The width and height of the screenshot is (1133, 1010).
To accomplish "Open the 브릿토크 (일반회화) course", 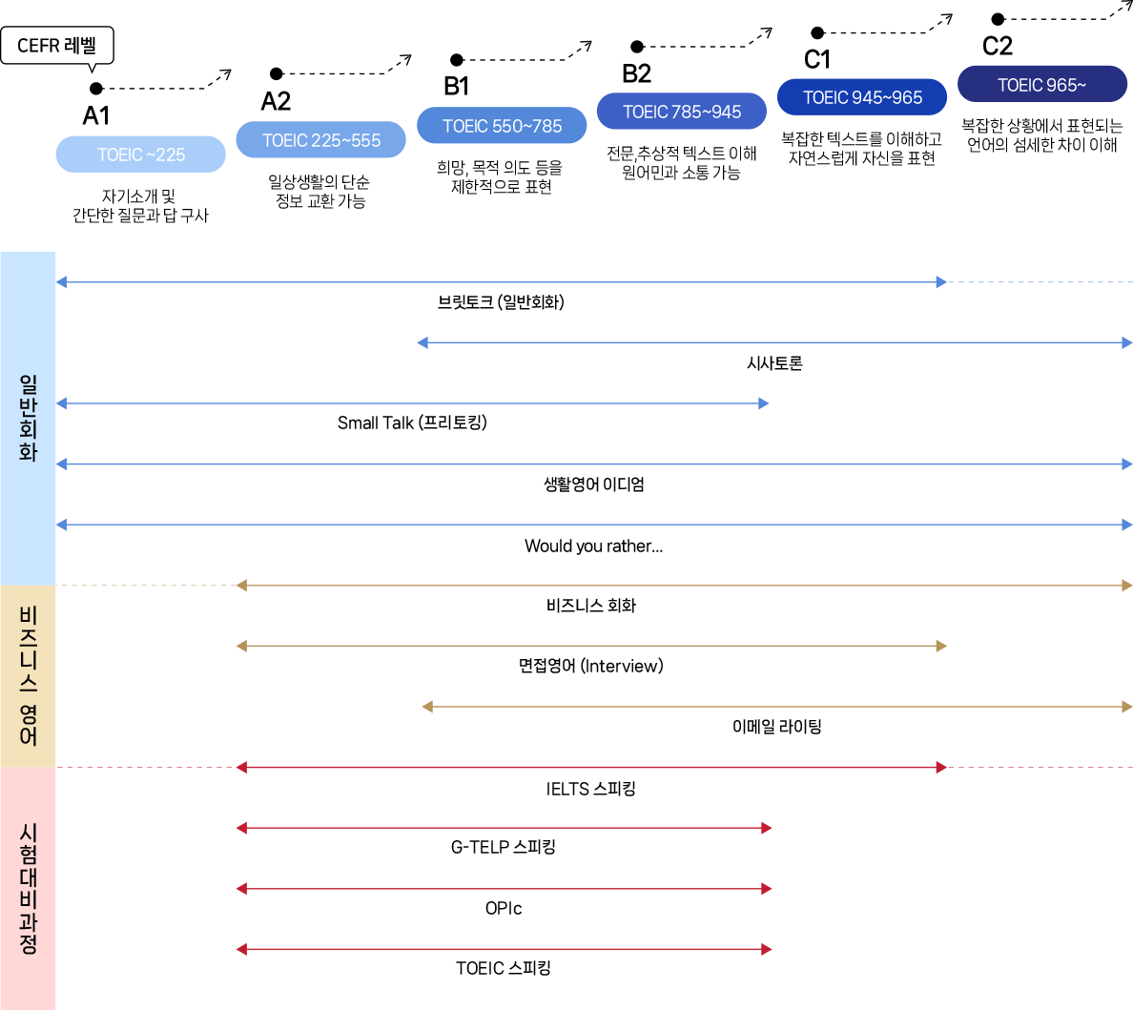I will 501,302.
